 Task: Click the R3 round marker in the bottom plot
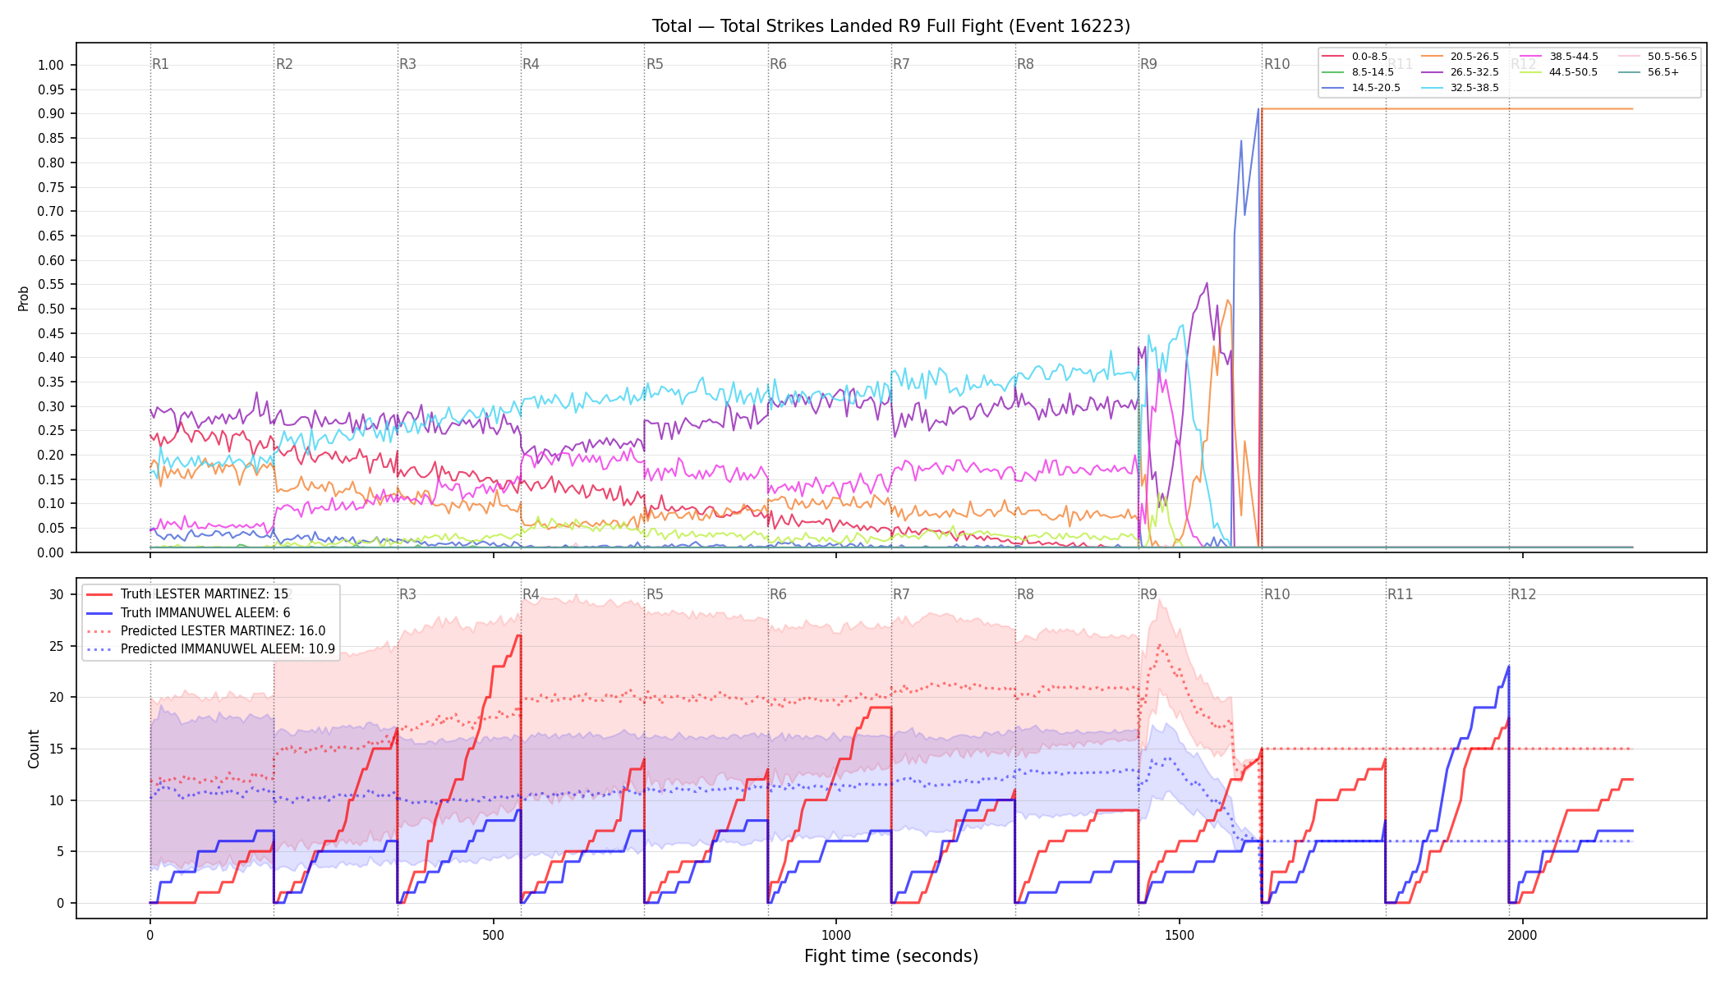point(407,594)
